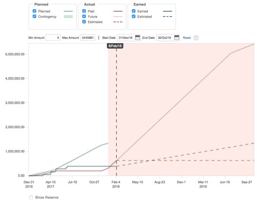
Task: Click the green Planned legend line
Action: [x=68, y=11]
